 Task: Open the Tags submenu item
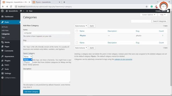[x=3, y=37]
